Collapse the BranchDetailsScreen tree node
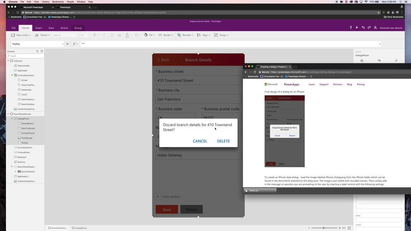411x231 pixels. pyautogui.click(x=8, y=114)
